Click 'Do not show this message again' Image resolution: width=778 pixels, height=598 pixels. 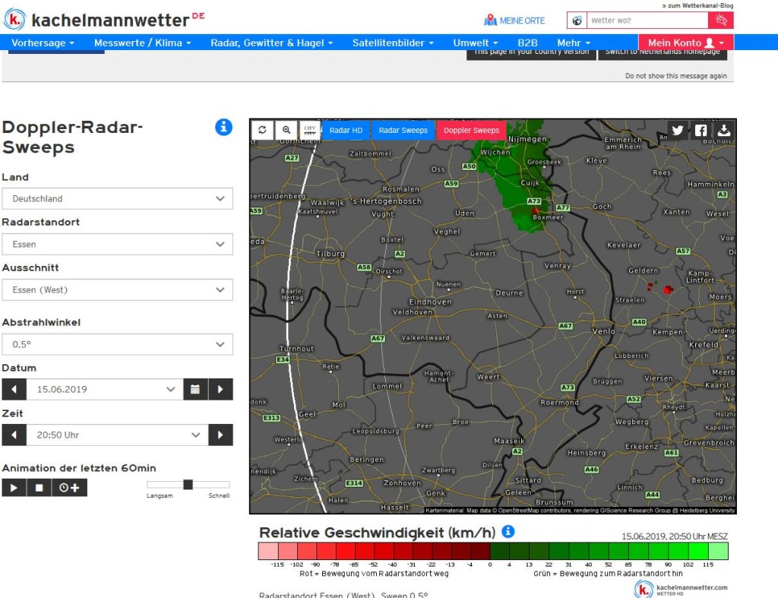click(x=675, y=76)
